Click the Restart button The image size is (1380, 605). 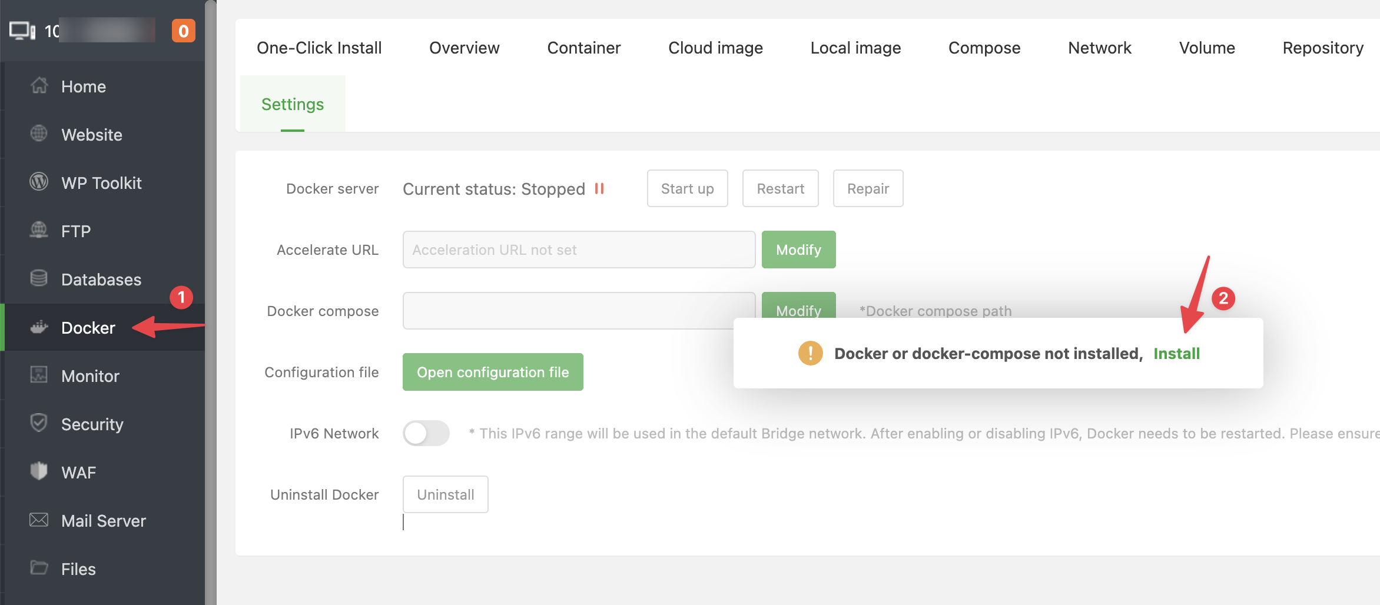(780, 188)
